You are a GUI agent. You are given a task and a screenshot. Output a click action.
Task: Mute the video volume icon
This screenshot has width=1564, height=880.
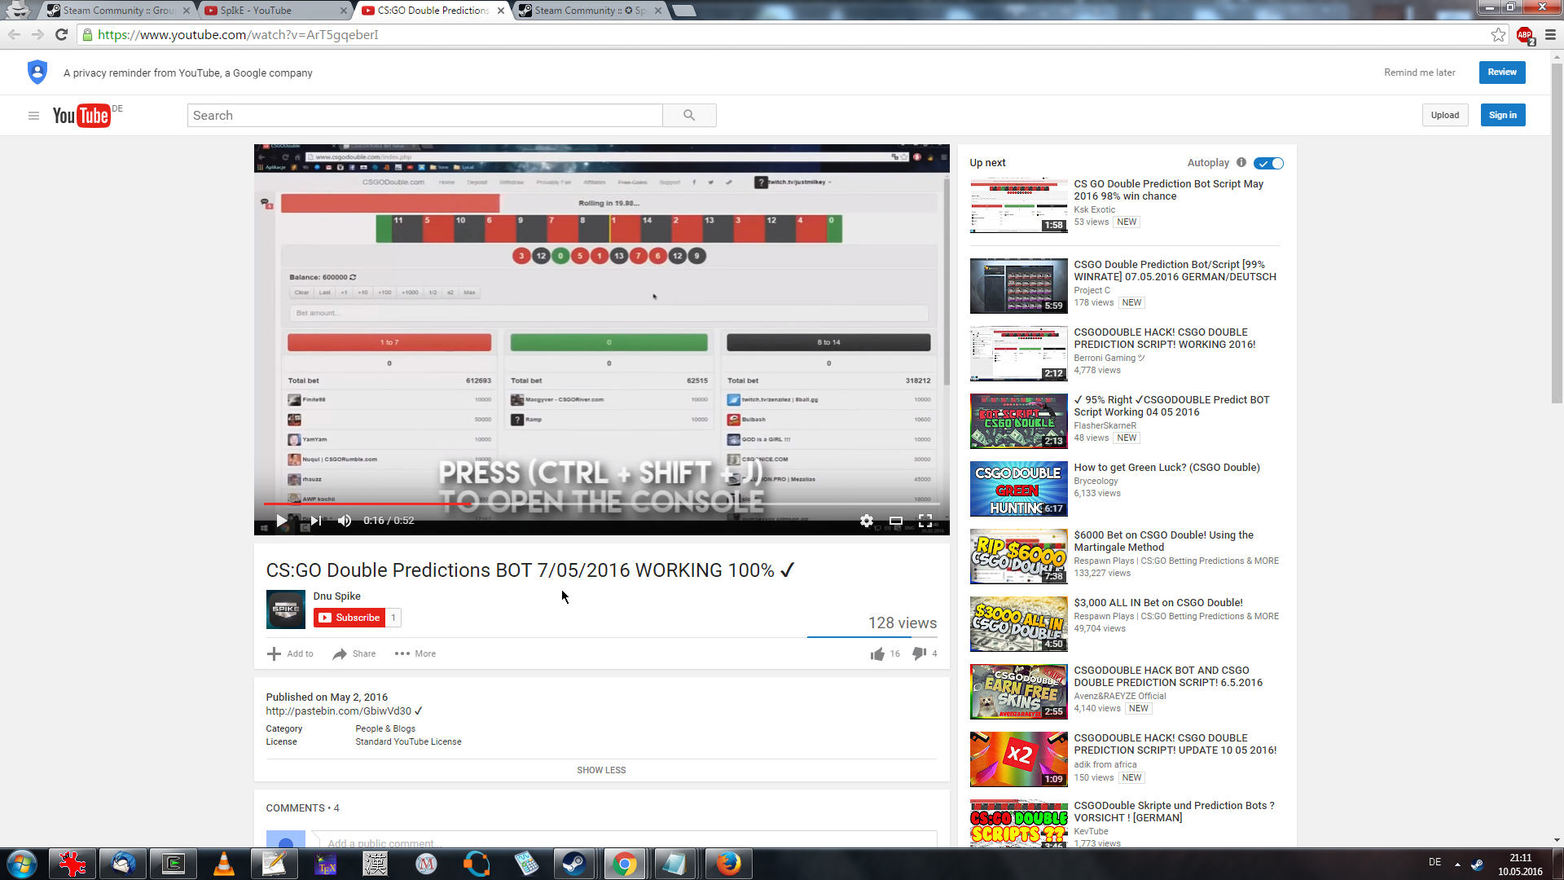pyautogui.click(x=345, y=521)
